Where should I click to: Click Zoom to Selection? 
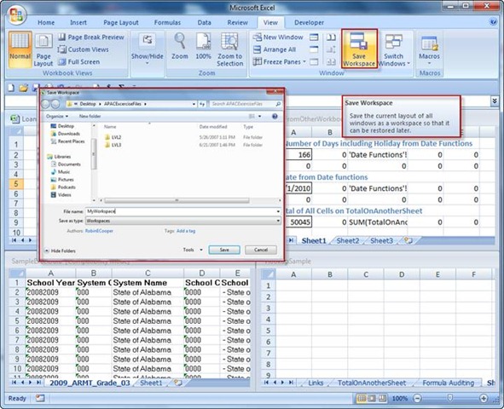coord(229,49)
